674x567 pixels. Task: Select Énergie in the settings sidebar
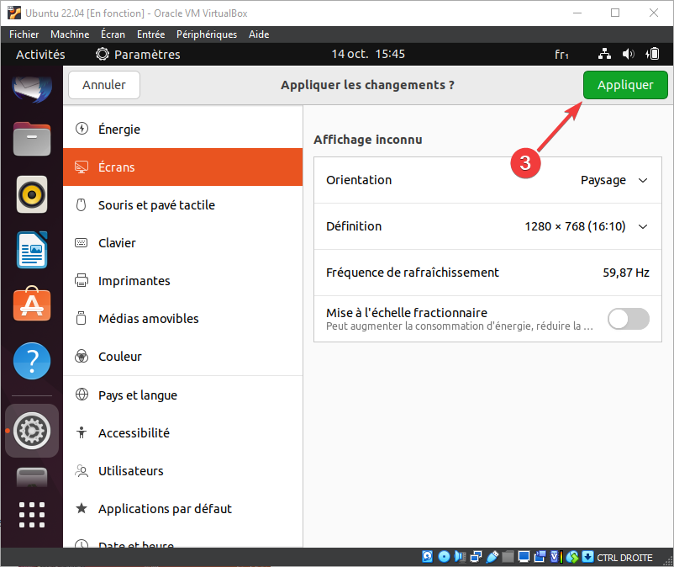(x=182, y=129)
